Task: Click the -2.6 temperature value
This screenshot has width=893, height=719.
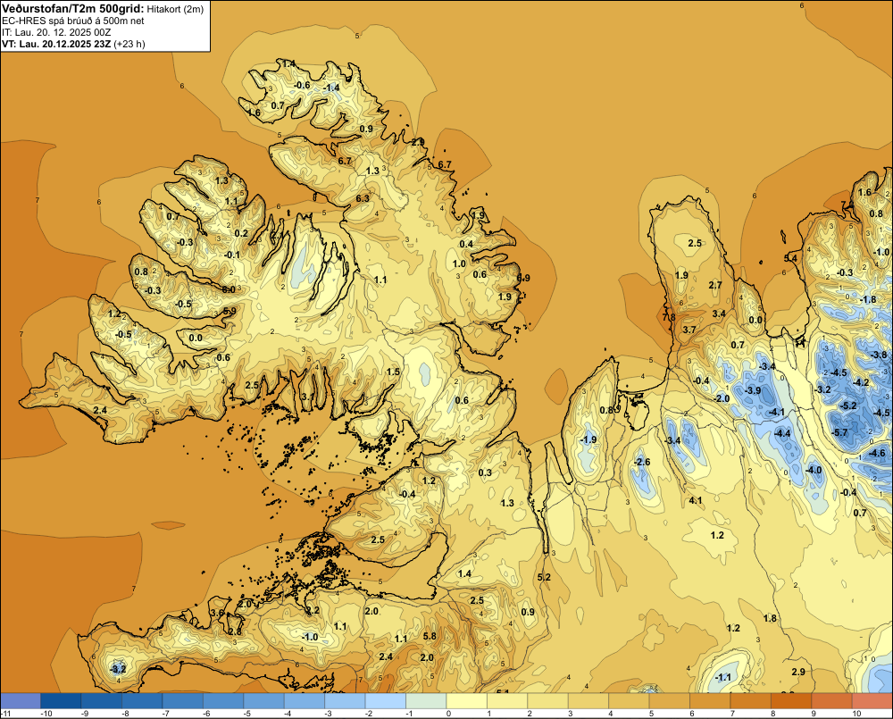Action: pyautogui.click(x=642, y=462)
